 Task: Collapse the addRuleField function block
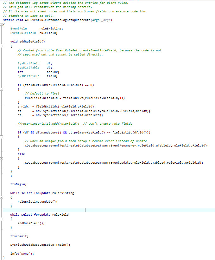pos(2,46)
